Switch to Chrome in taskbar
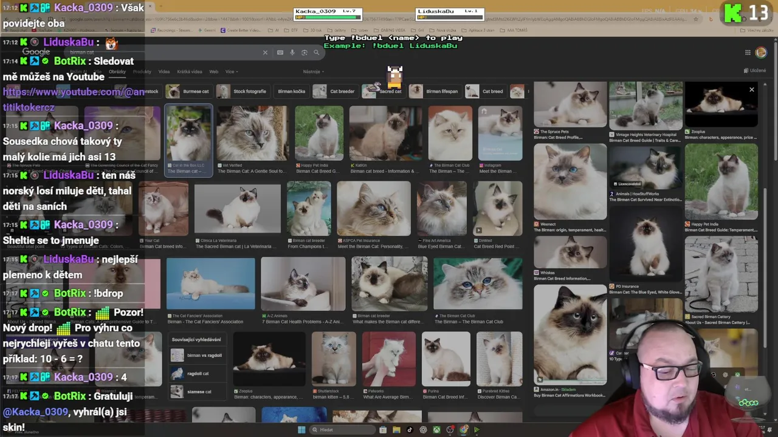Viewport: 778px width, 437px height. click(464, 430)
